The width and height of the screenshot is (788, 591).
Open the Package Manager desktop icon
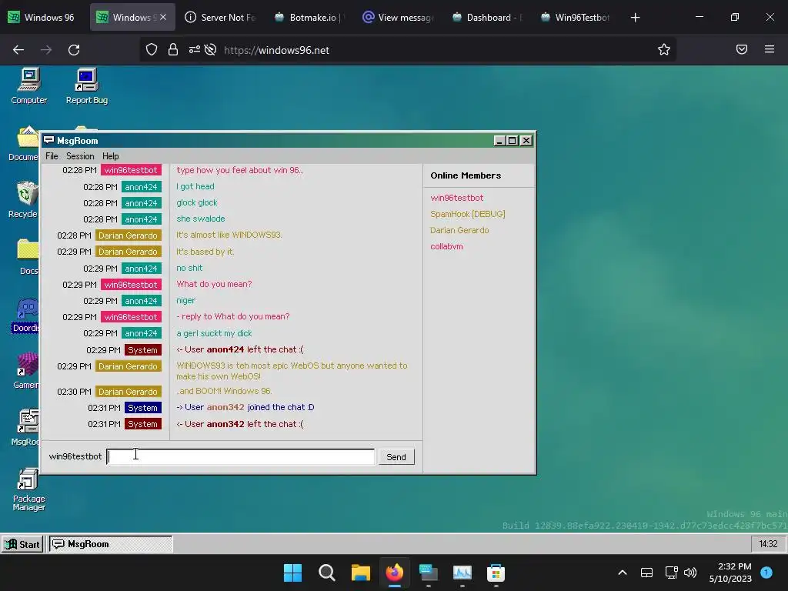28,489
